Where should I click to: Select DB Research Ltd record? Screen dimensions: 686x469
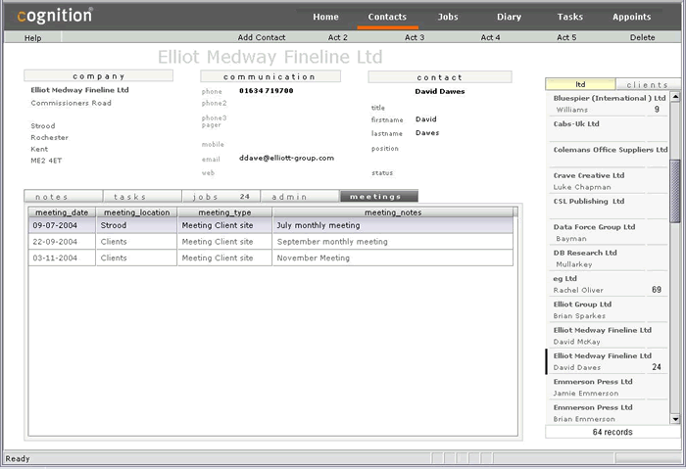coord(609,258)
